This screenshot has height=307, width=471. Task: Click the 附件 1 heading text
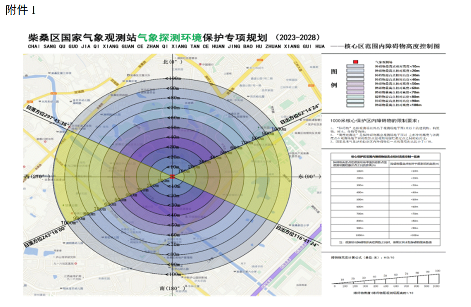point(20,10)
